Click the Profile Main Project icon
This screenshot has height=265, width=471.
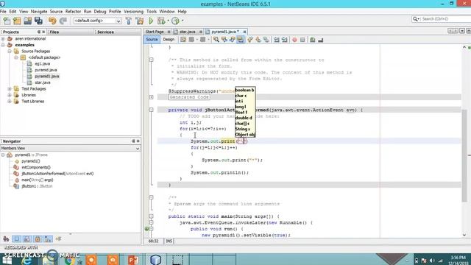tap(175, 21)
